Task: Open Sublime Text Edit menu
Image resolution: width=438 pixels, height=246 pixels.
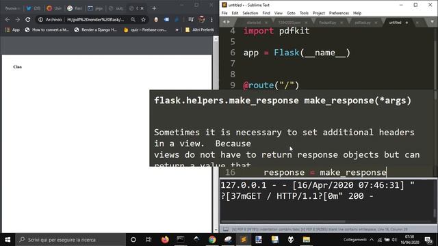Action: (235, 13)
